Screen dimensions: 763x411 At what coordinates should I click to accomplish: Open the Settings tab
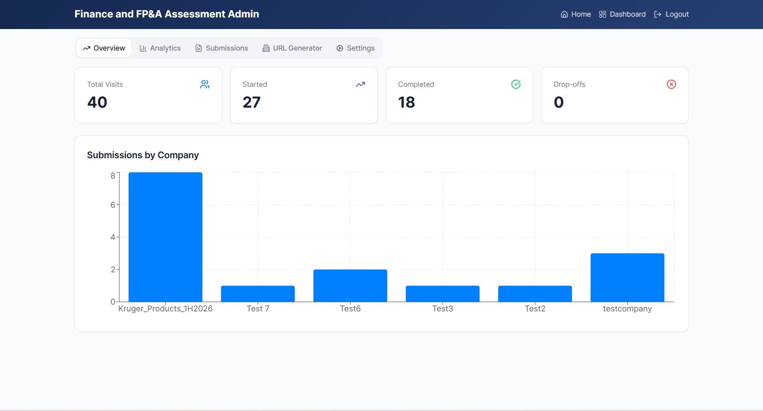point(355,48)
